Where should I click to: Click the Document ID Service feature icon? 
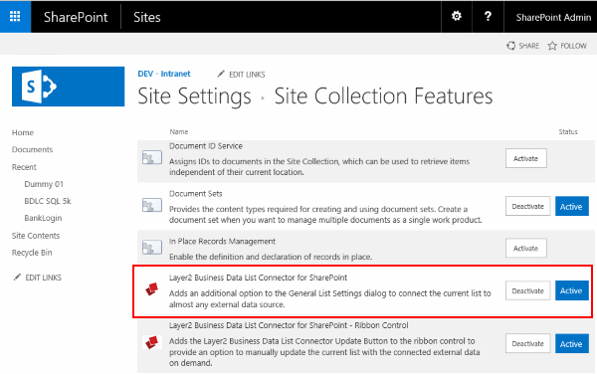coord(152,157)
